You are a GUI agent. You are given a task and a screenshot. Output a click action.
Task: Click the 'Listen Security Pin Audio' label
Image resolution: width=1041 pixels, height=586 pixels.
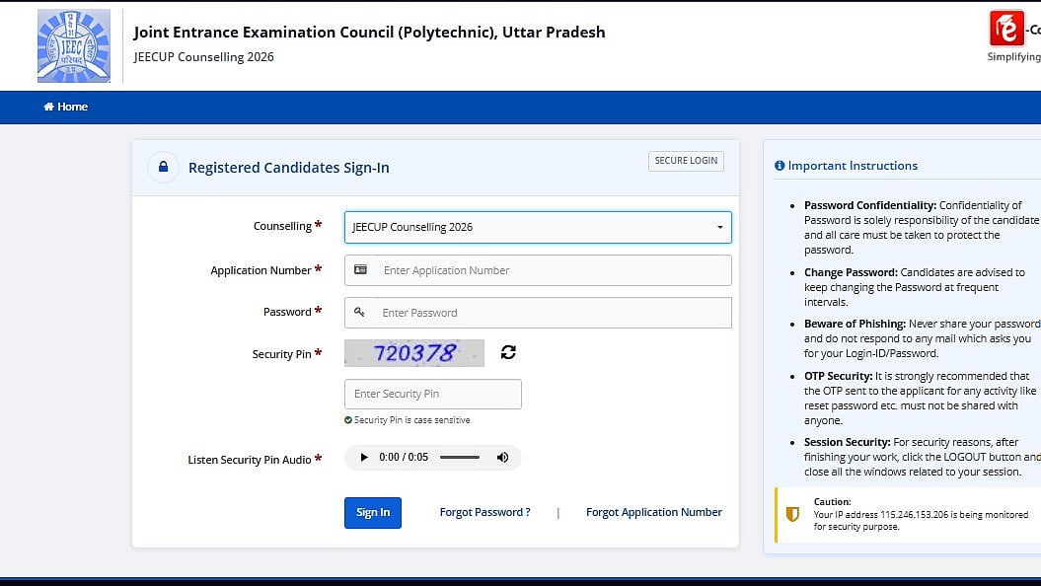point(249,460)
